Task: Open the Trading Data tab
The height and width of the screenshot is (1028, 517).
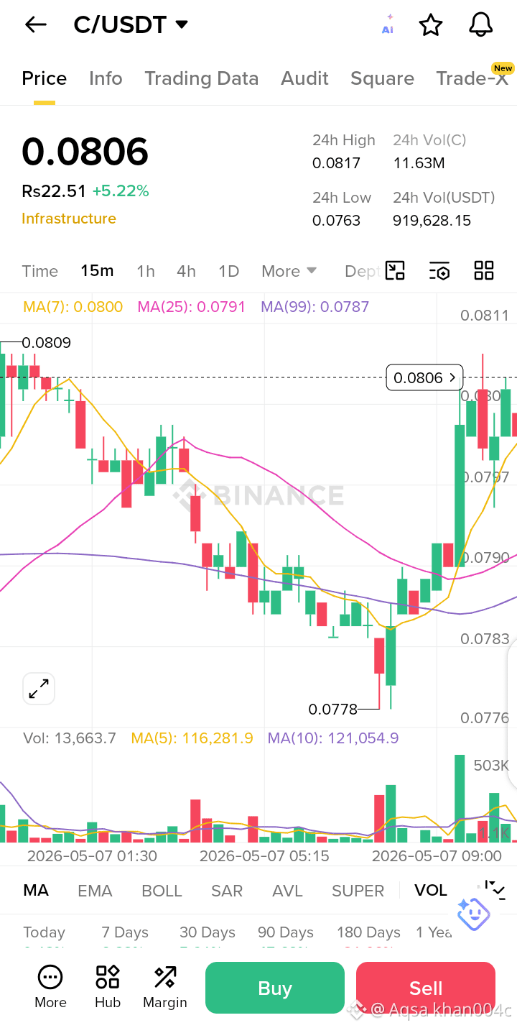Action: click(202, 78)
